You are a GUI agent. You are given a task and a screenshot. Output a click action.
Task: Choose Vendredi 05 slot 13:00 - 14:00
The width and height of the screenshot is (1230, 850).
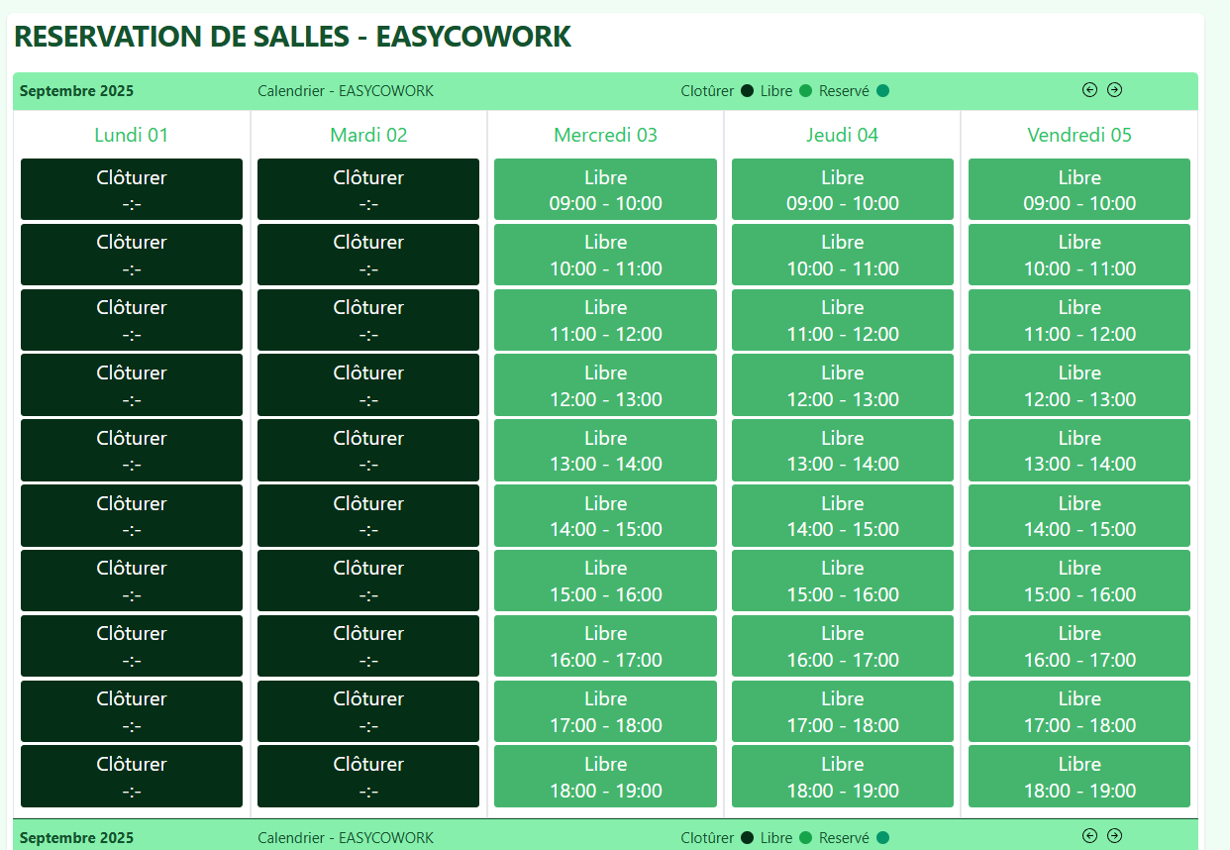[x=1079, y=450]
